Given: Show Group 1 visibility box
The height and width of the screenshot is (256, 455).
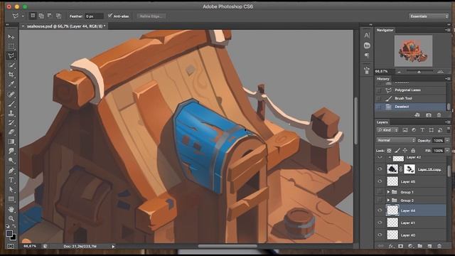Looking at the screenshot, I should (380, 192).
